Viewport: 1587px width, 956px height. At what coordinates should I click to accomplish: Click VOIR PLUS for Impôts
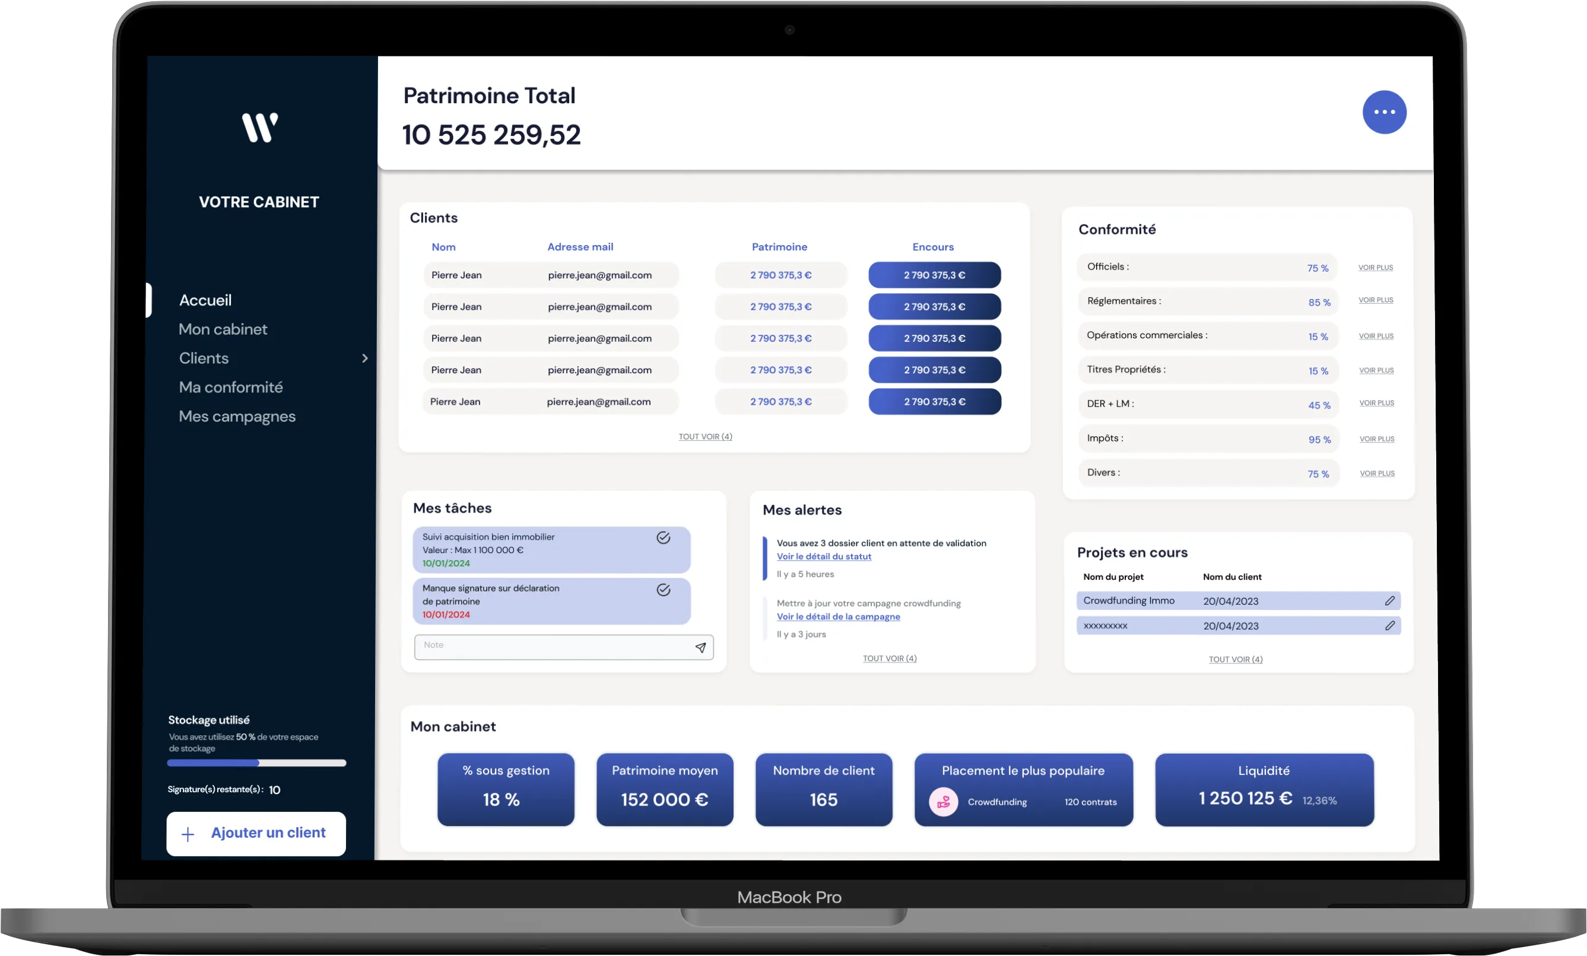pos(1377,439)
